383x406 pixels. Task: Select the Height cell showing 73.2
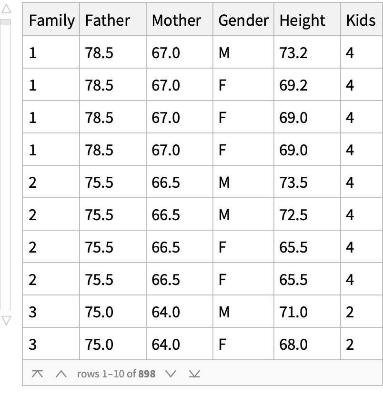294,53
